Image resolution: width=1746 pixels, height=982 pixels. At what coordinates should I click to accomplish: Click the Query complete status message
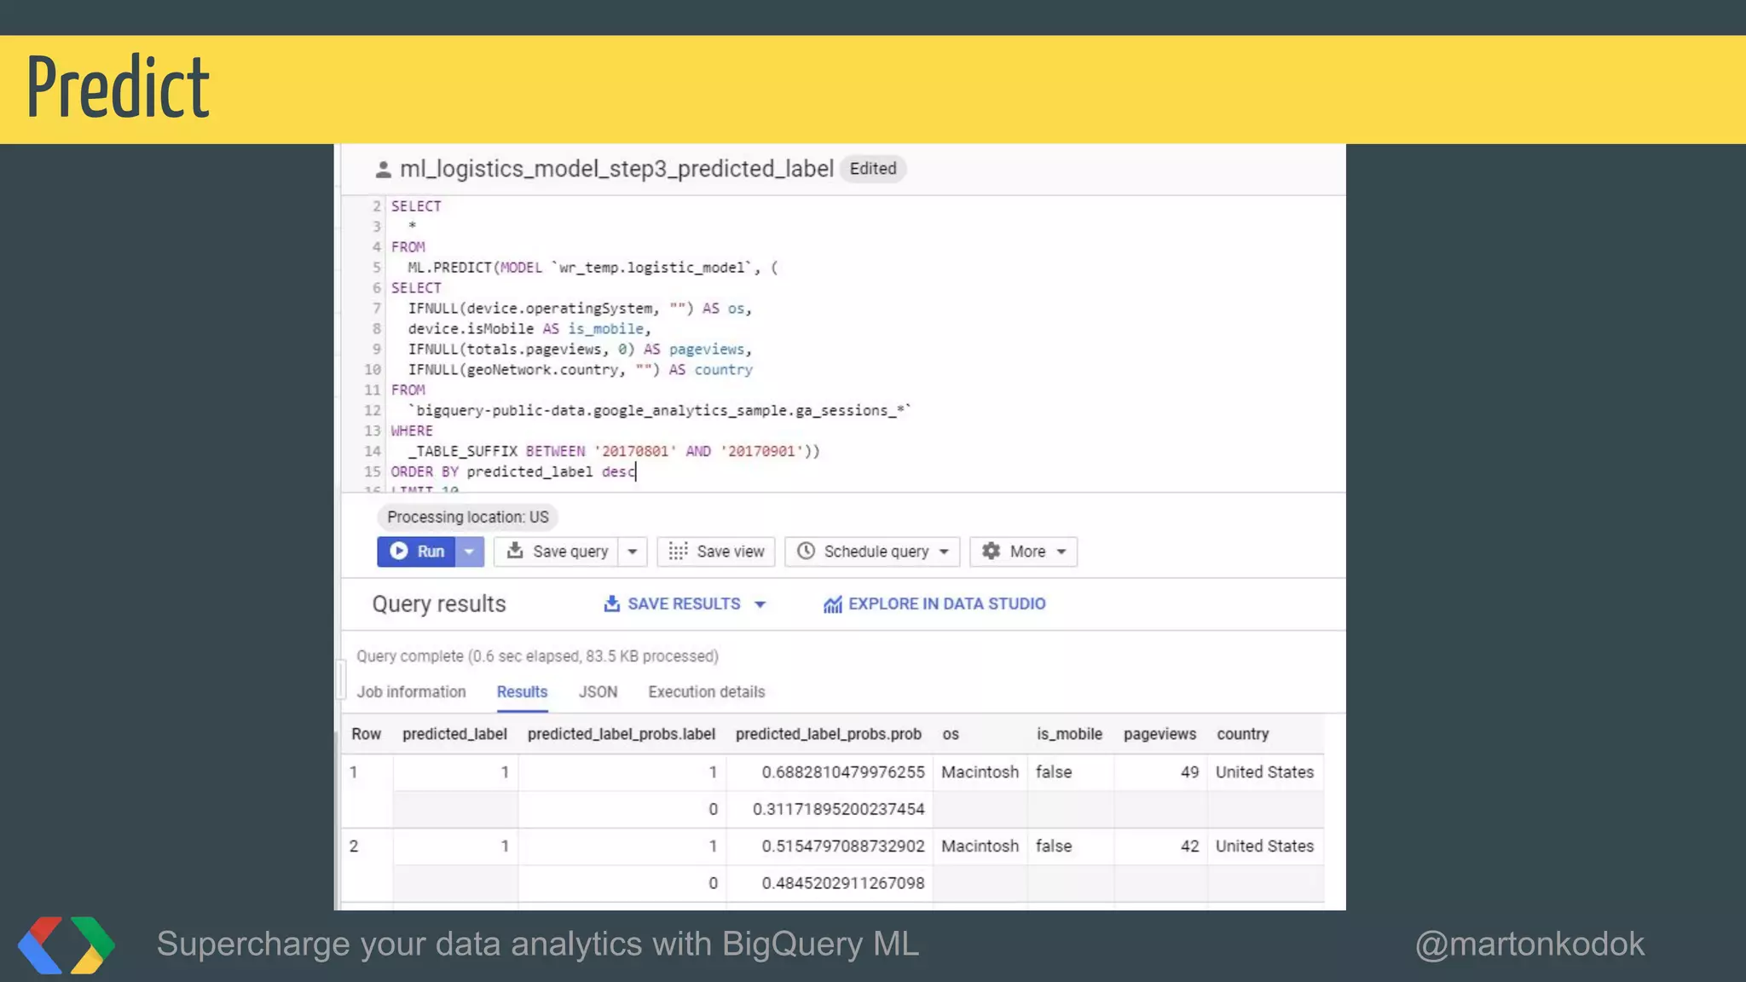[537, 656]
